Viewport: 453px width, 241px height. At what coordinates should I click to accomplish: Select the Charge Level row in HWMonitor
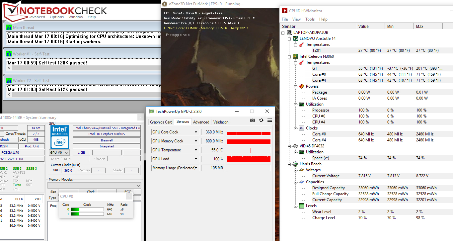(367, 218)
